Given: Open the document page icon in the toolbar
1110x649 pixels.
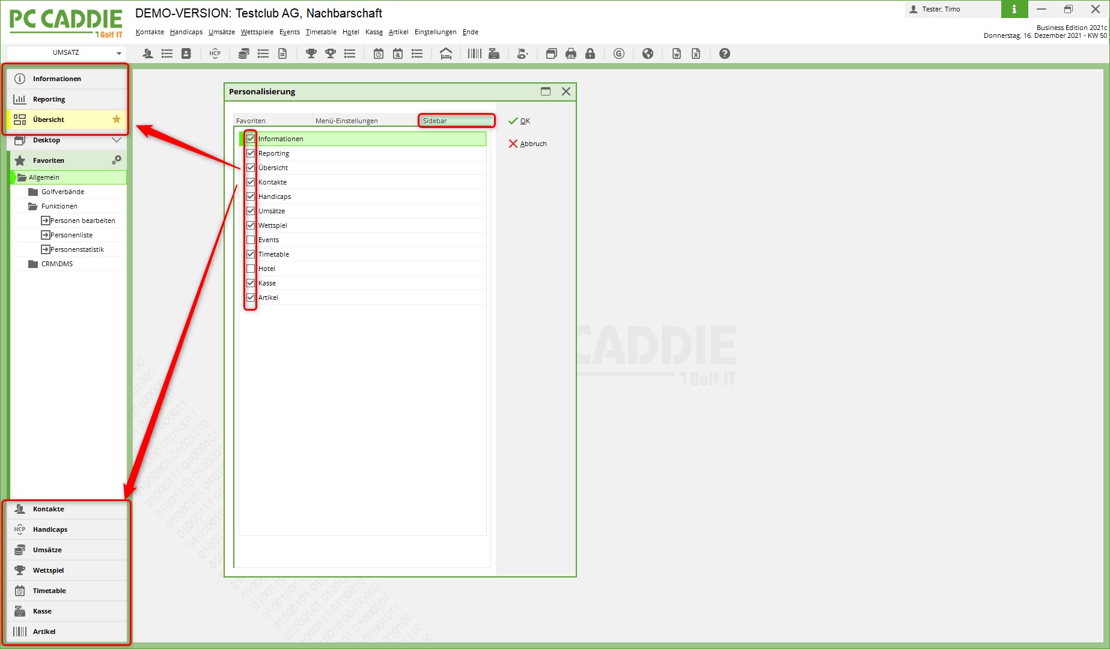Looking at the screenshot, I should click(x=282, y=53).
